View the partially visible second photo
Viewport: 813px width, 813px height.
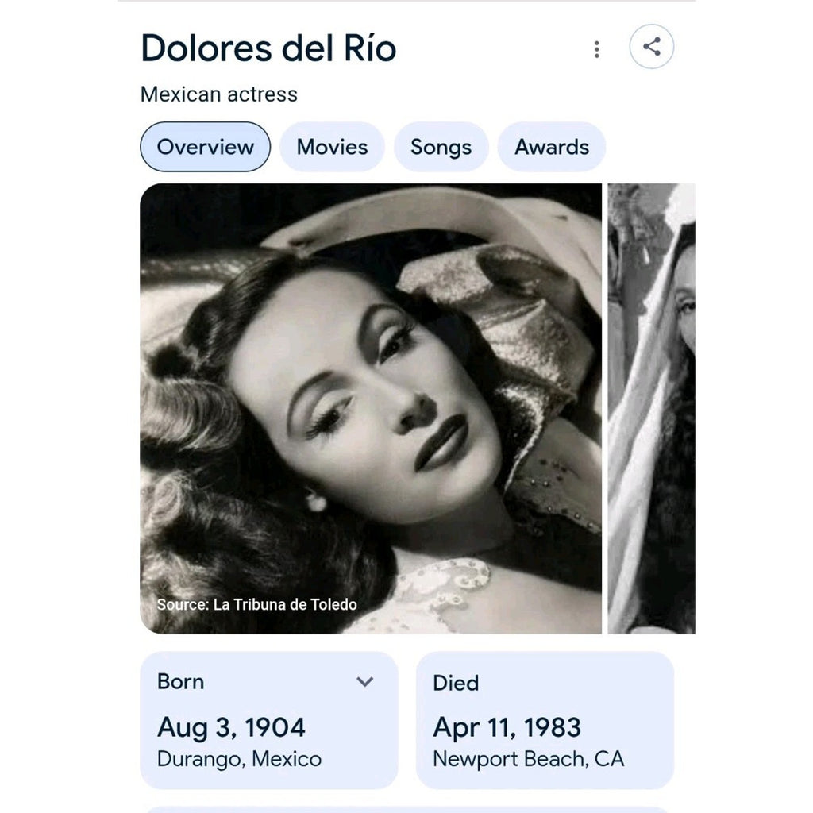pyautogui.click(x=652, y=408)
